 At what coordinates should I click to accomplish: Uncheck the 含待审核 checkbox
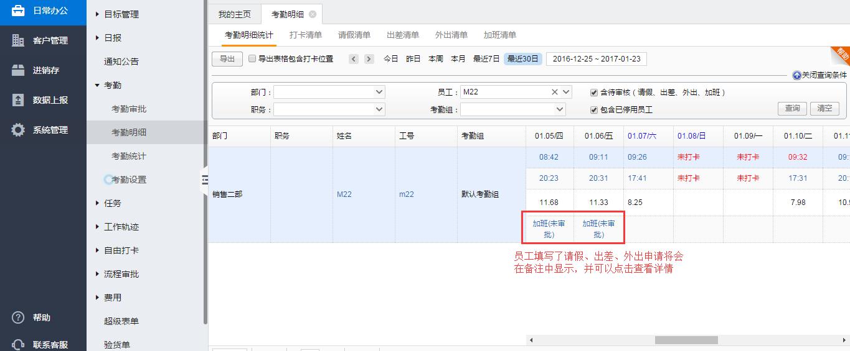point(594,93)
